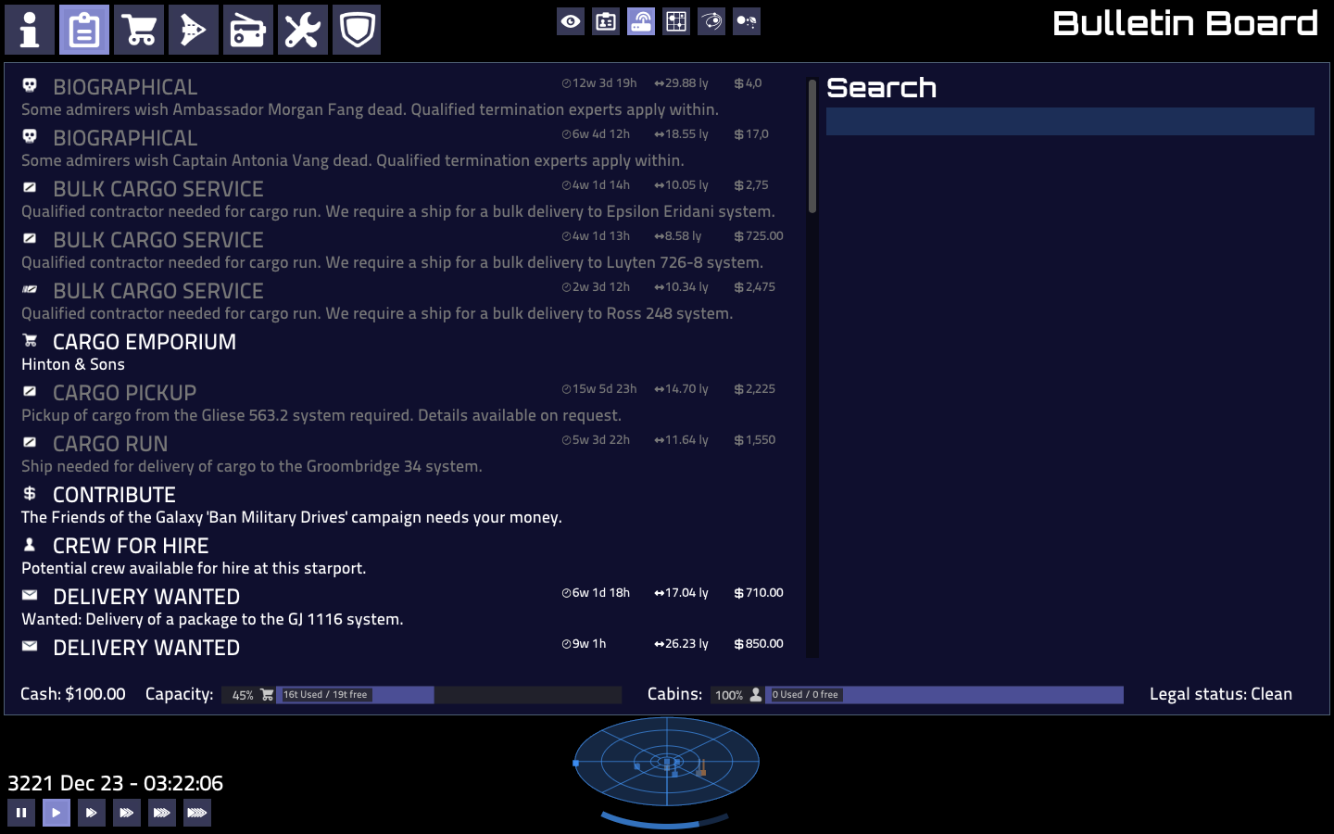
Task: Click dollar icon beside CONTRIBUTE
Action: click(x=30, y=493)
